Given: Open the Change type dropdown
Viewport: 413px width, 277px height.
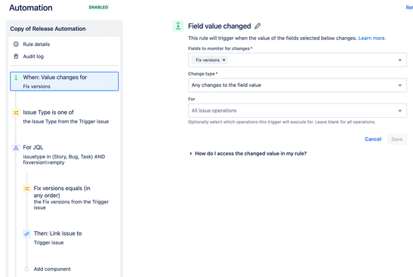Looking at the screenshot, I should click(x=297, y=85).
